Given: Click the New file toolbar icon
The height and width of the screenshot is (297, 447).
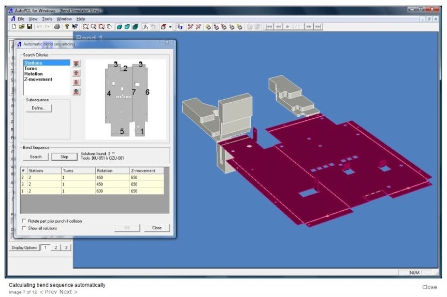Looking at the screenshot, I should click(x=13, y=26).
